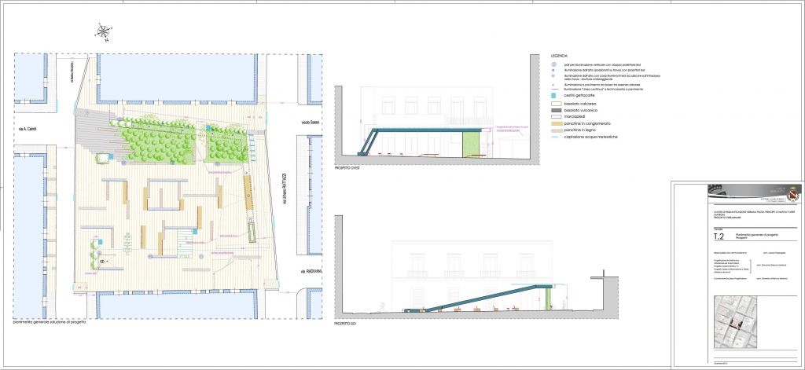Click the north arrow compass symbol
The image size is (805, 370).
pos(103,32)
